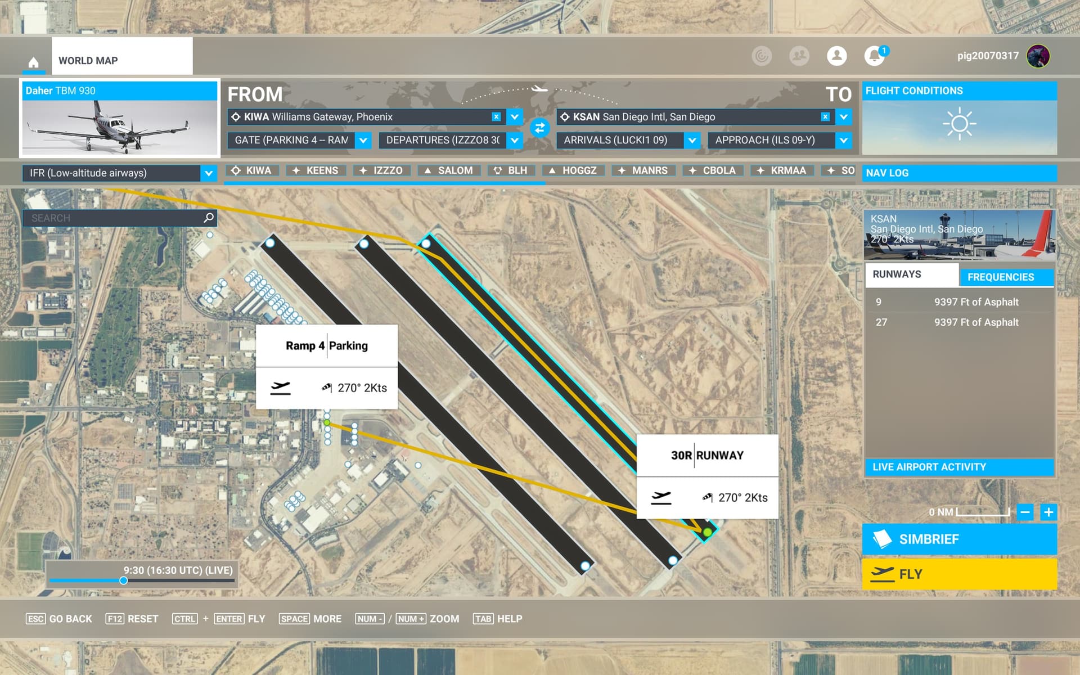1080x675 pixels.
Task: Zoom out map with minus button
Action: coord(1025,512)
